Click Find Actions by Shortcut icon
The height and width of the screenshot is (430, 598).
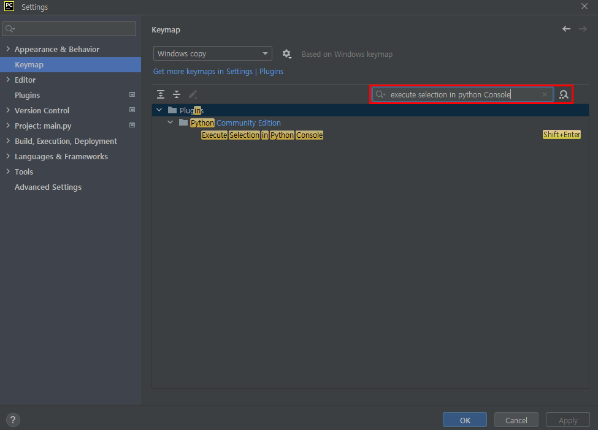coord(564,94)
